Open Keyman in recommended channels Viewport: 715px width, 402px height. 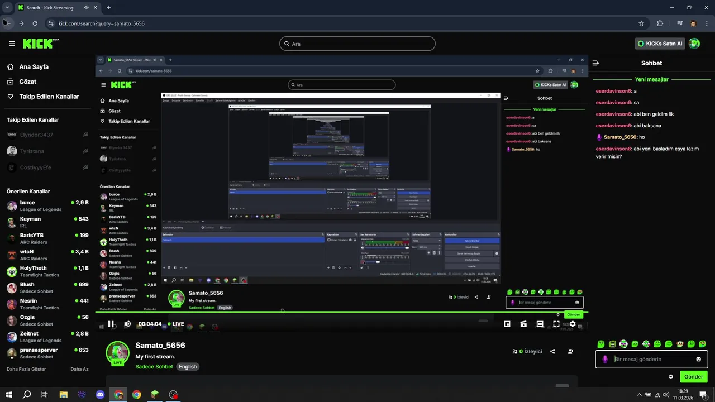coord(47,222)
